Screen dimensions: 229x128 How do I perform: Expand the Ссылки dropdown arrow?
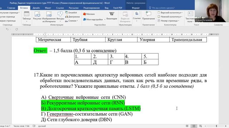click(137, 21)
